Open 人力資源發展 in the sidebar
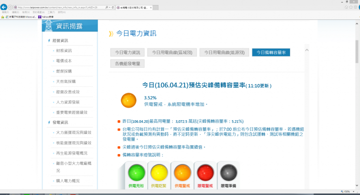This screenshot has width=360, height=195. (68, 102)
